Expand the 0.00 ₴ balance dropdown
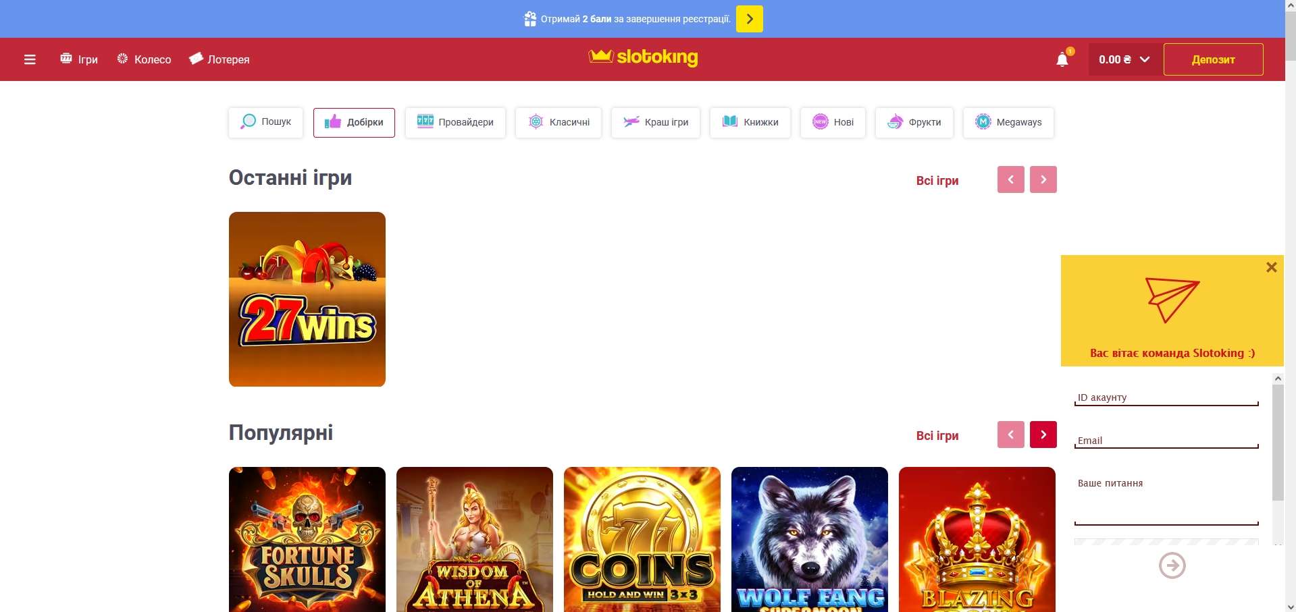This screenshot has width=1296, height=612. point(1124,59)
